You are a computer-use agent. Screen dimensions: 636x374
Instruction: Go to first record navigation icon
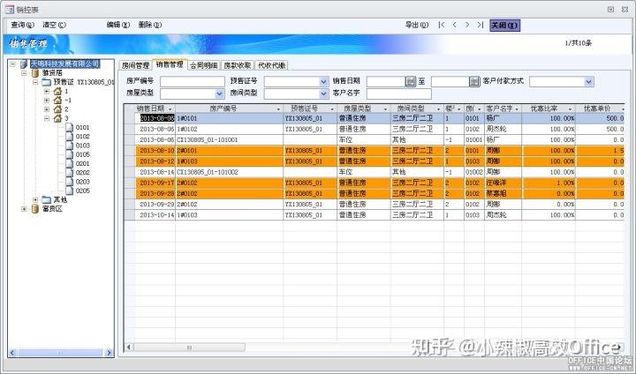pyautogui.click(x=442, y=25)
